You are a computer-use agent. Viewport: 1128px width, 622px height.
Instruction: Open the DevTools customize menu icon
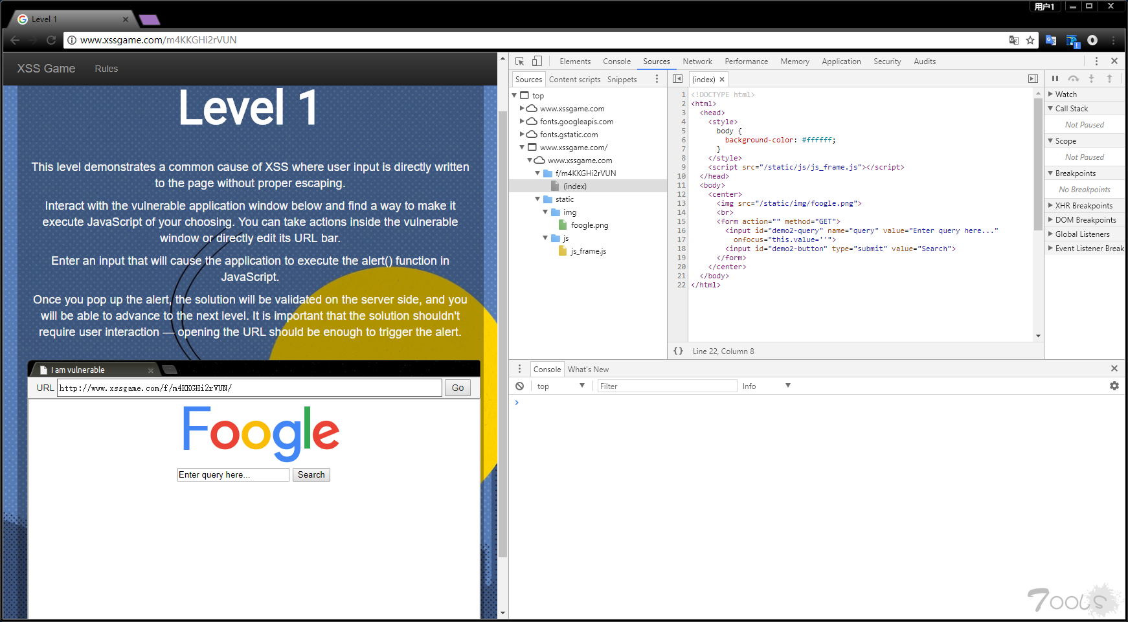coord(1096,61)
